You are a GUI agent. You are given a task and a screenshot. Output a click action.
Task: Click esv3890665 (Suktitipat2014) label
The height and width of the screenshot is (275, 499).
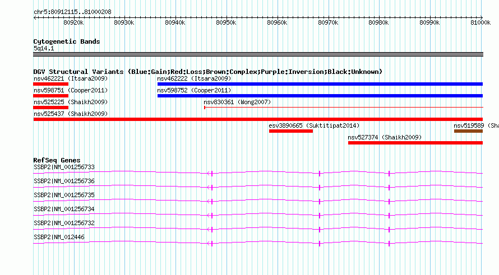tap(314, 125)
